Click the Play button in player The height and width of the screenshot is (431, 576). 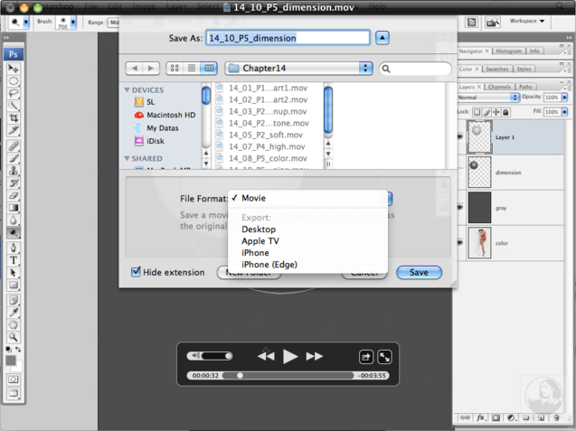coord(289,357)
